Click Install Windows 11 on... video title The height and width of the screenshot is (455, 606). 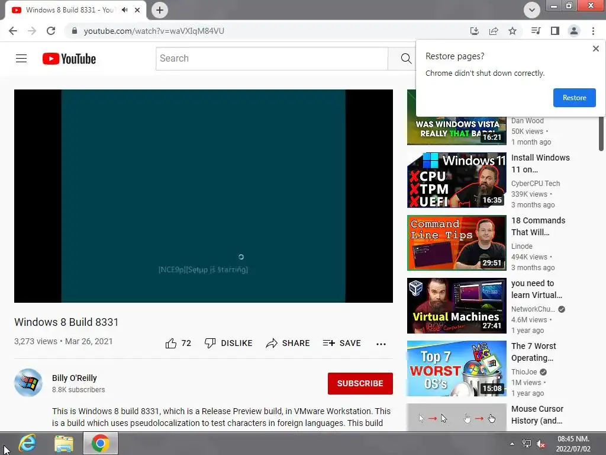coord(540,164)
